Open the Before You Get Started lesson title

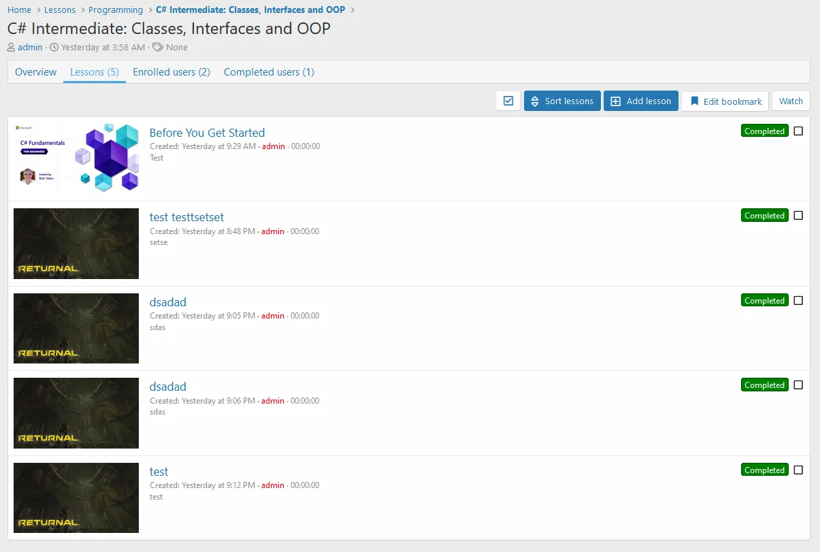(207, 133)
